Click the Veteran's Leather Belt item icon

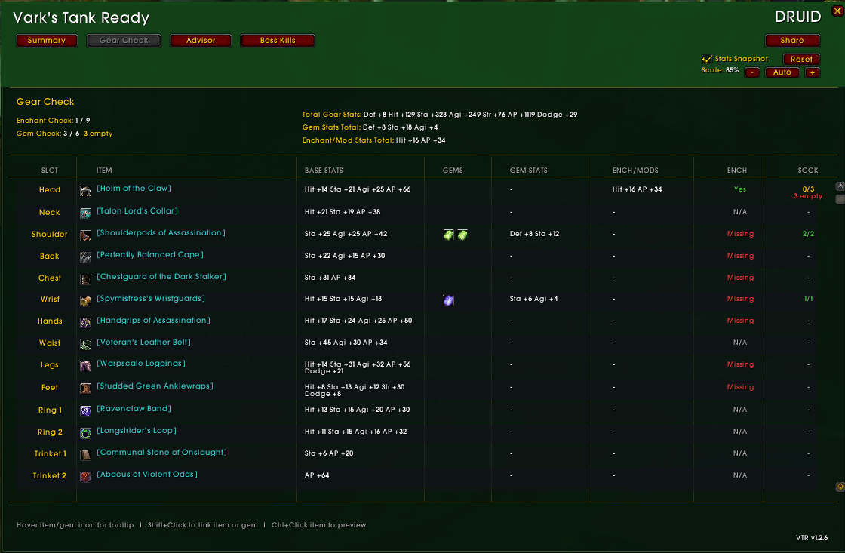[x=85, y=345]
